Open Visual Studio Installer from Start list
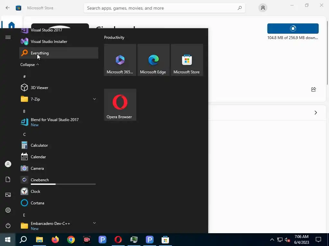 [x=59, y=41]
